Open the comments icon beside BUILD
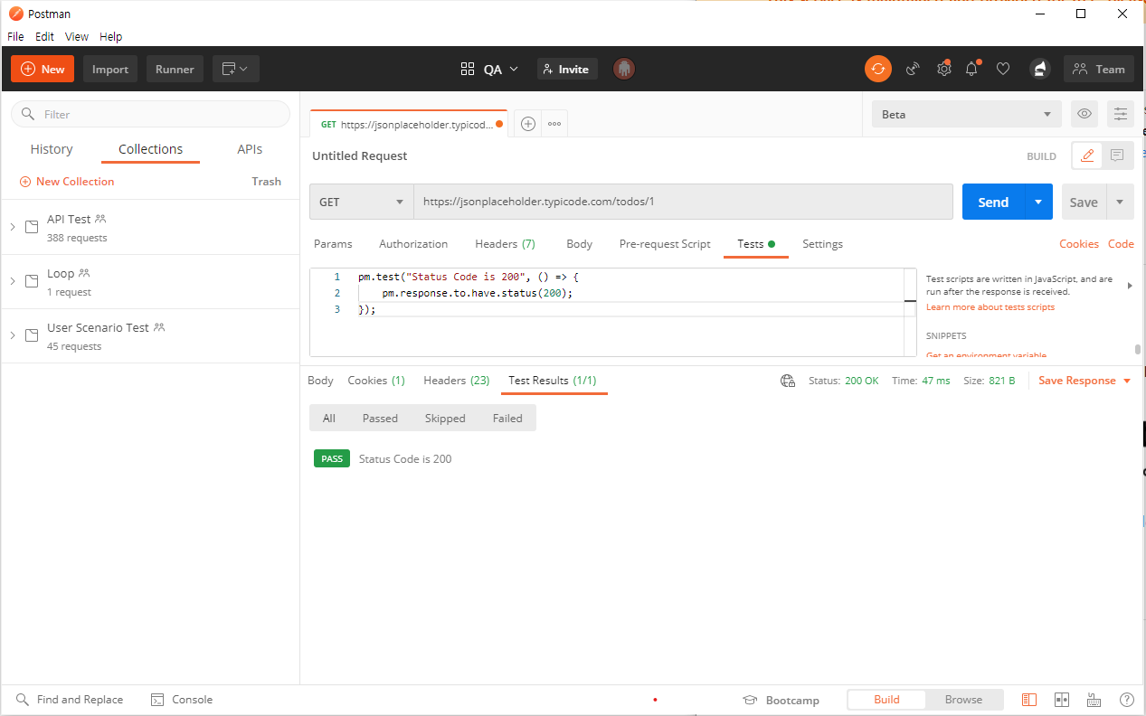Image resolution: width=1146 pixels, height=716 pixels. coord(1118,155)
